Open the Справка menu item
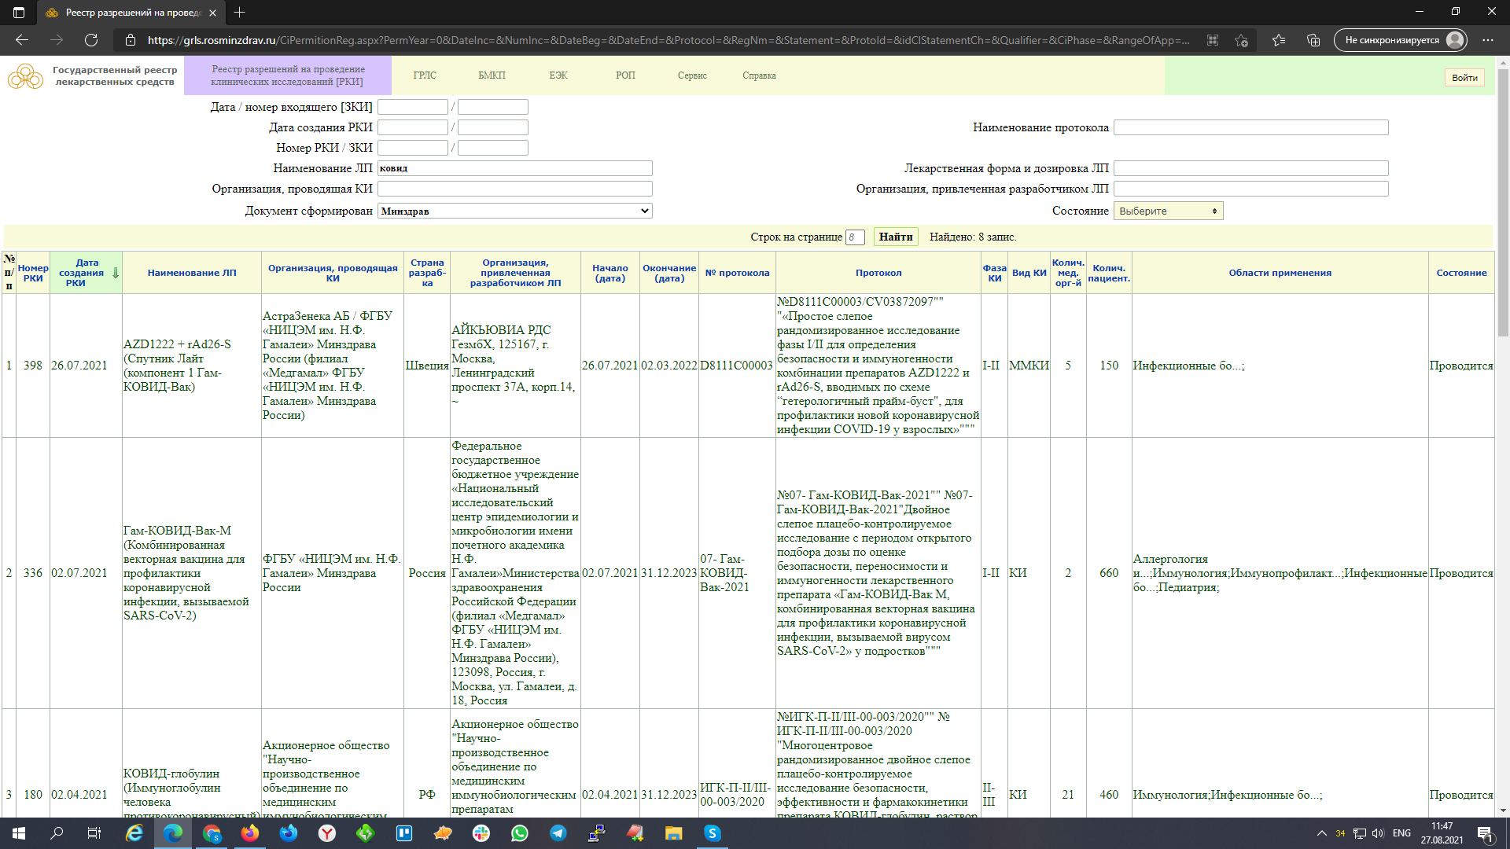The image size is (1510, 849). coord(759,75)
